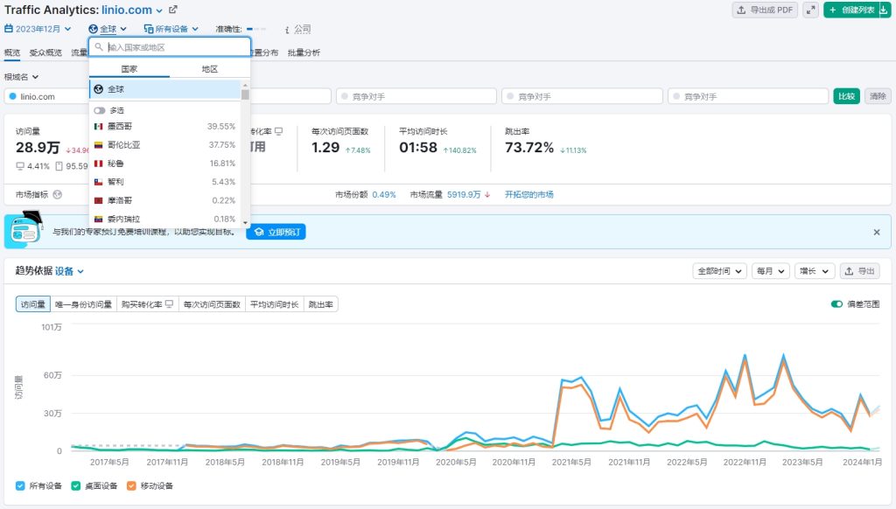Click the 立即预订 button
This screenshot has height=509, width=896.
(276, 232)
